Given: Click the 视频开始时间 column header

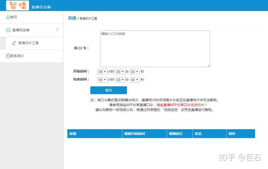Looking at the screenshot, I should tap(144, 133).
